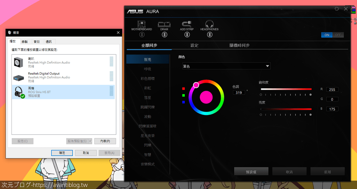Click the R value field 255
Viewport: 357px width, 189px height.
(332, 90)
